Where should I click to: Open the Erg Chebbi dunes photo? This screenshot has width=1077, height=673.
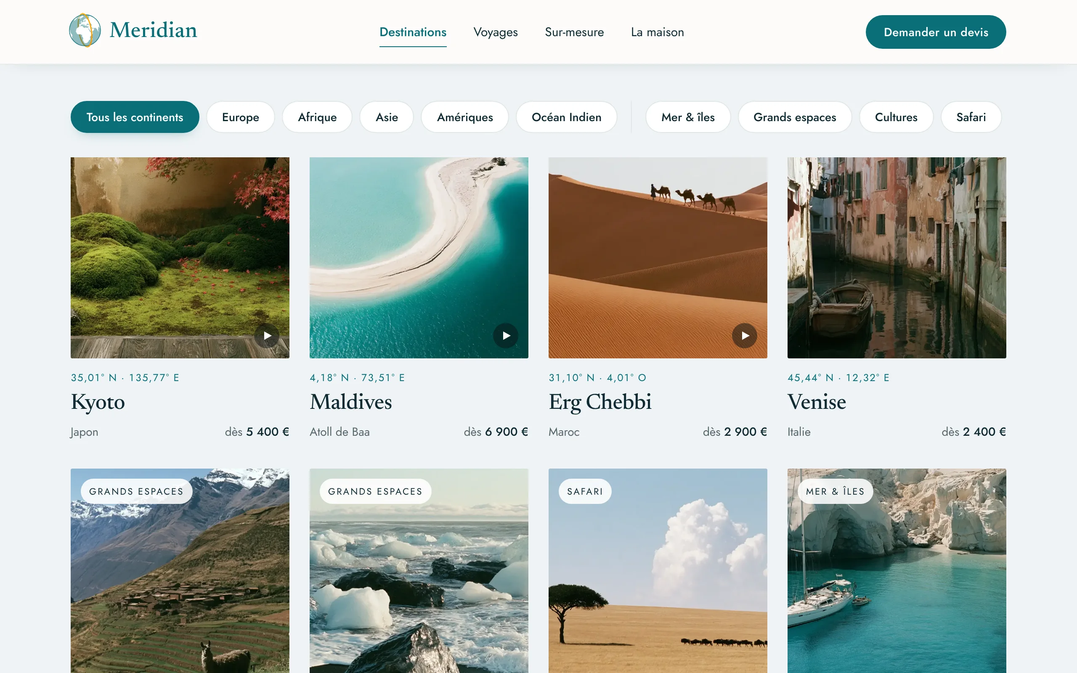[x=658, y=258]
